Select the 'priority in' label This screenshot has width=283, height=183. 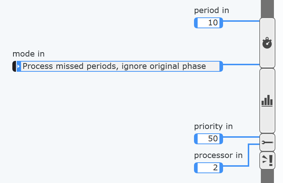point(213,126)
